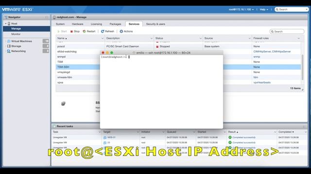This screenshot has width=311, height=174.
Task: Open Initiator column dropdown in tasks
Action: point(163,132)
